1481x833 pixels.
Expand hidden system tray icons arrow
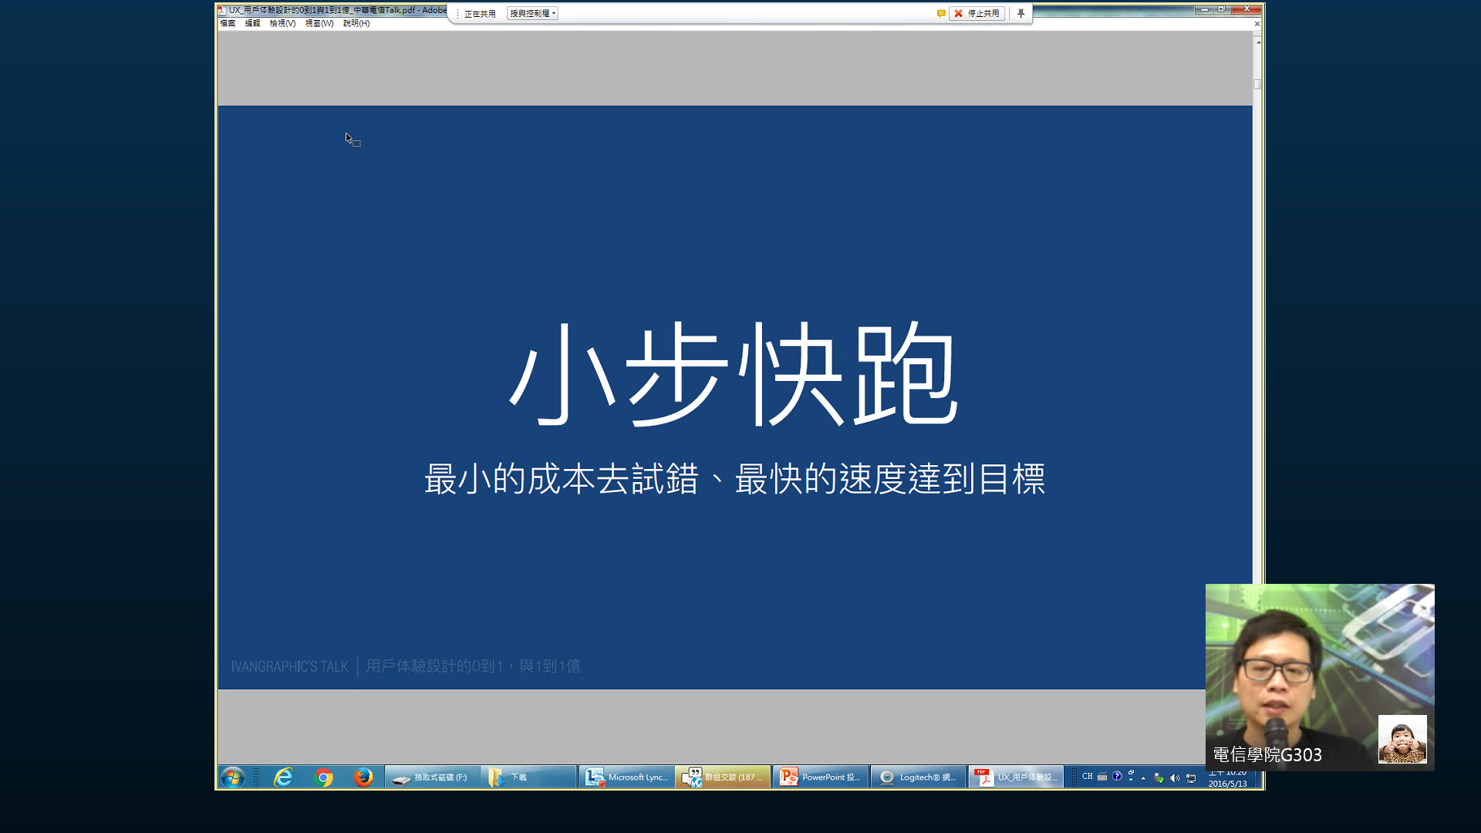[x=1143, y=777]
